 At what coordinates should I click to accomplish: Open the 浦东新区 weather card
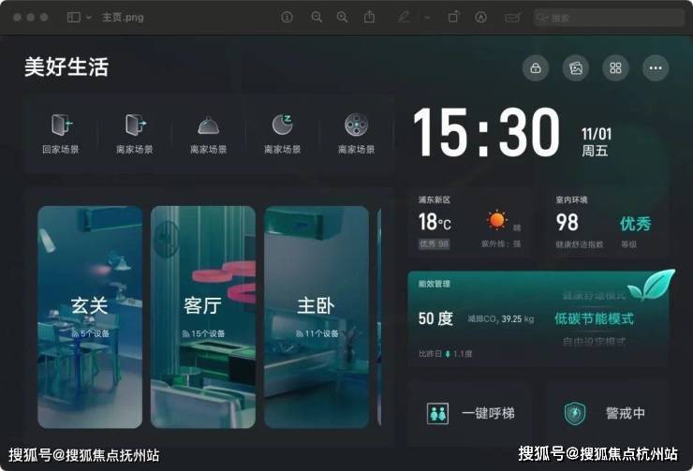coord(468,225)
